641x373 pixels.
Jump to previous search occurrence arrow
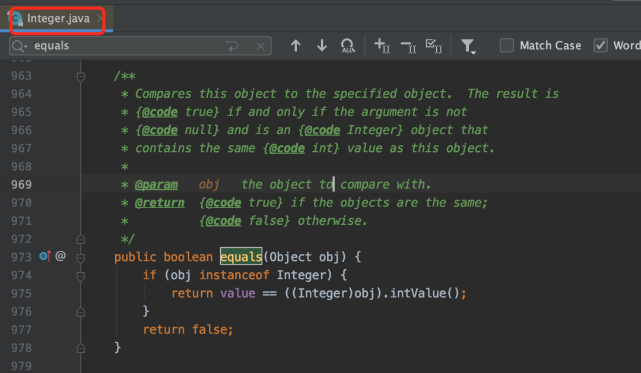(296, 45)
